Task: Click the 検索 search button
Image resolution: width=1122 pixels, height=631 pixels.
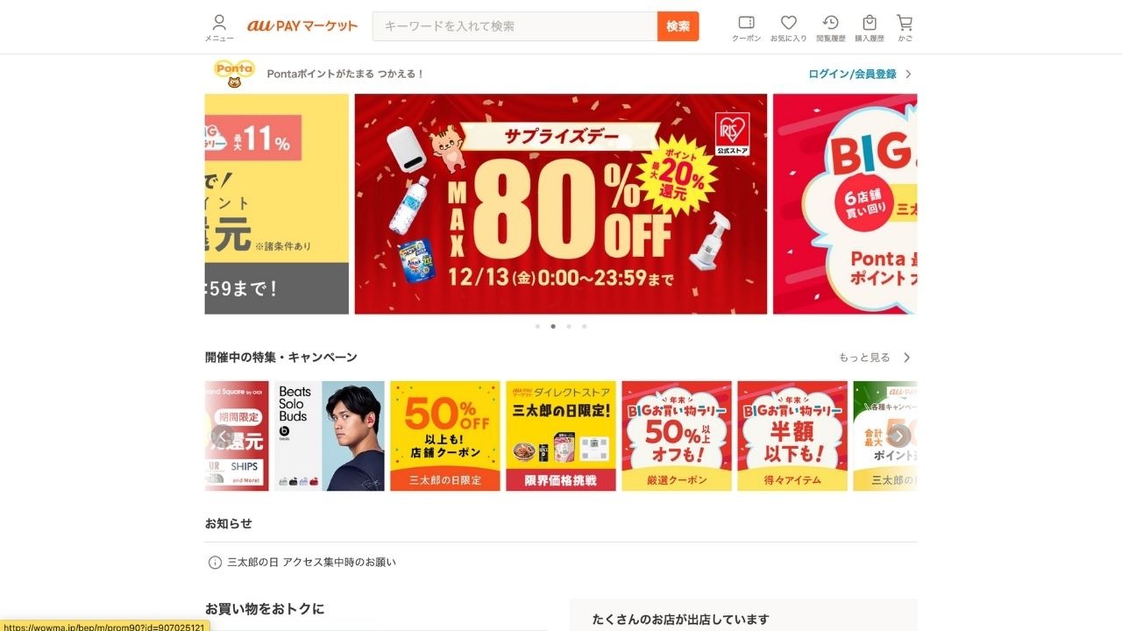Action: [678, 26]
